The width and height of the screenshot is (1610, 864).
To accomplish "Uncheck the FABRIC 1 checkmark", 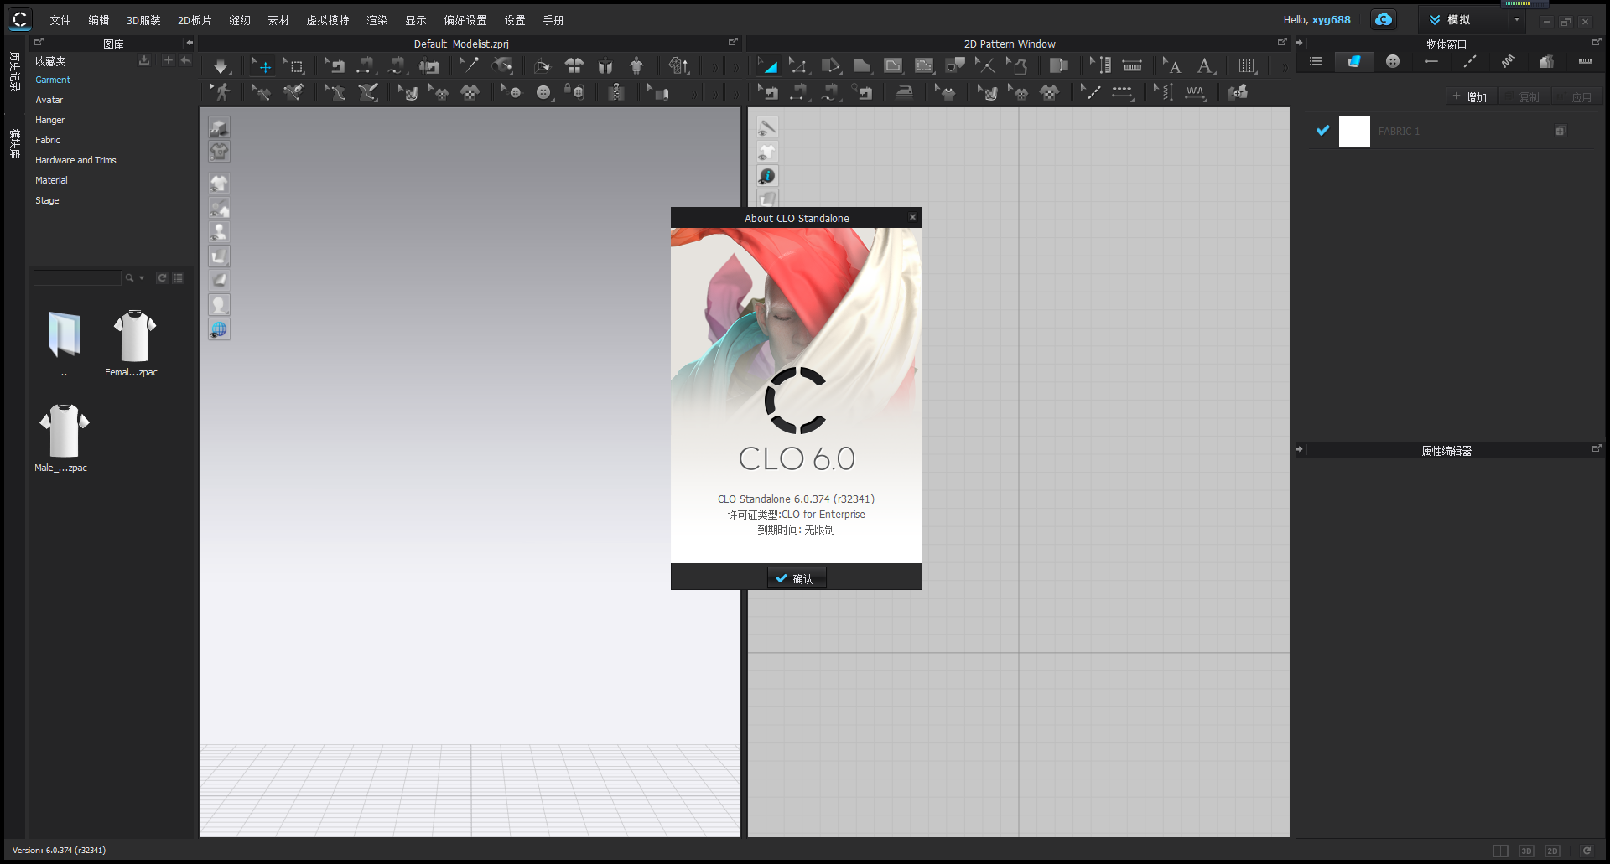I will 1323,131.
